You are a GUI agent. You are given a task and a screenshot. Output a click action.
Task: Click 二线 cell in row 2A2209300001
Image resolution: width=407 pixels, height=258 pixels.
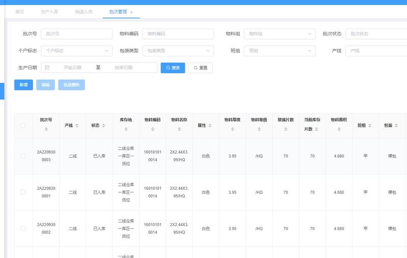(x=73, y=192)
